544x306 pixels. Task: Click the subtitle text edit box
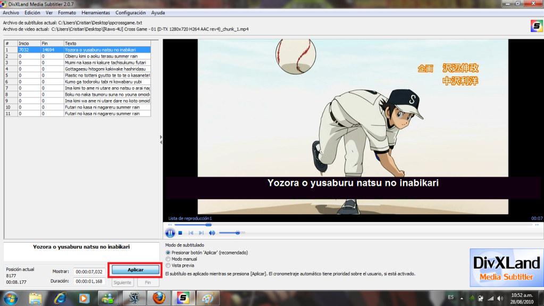[81, 252]
